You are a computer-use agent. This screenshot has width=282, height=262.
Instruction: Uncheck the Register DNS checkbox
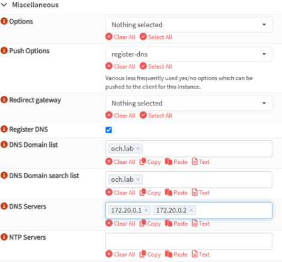coord(108,130)
